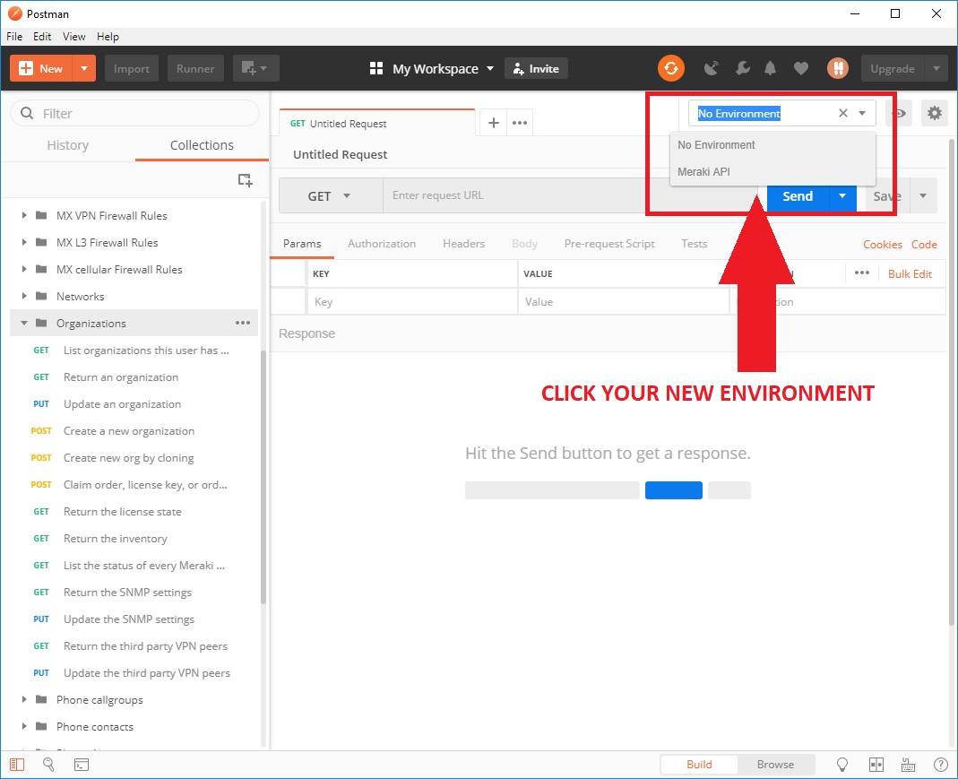Screen dimensions: 958x779
Task: Click the Find search icon in status bar
Action: tap(49, 765)
